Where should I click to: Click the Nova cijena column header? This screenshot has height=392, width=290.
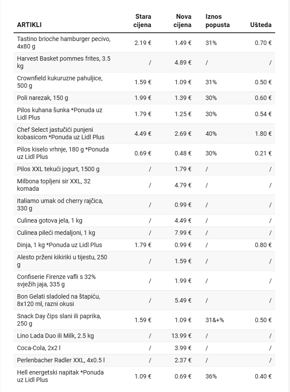(183, 21)
